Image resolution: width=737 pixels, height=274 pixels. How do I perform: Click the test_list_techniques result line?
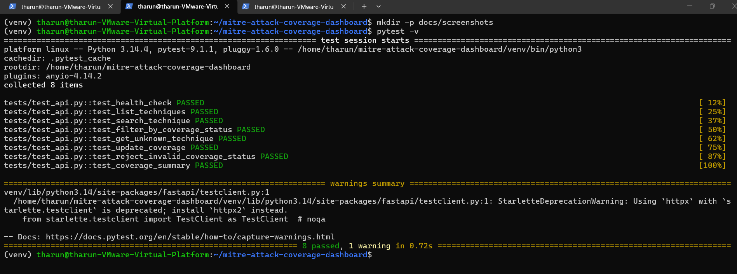point(111,112)
